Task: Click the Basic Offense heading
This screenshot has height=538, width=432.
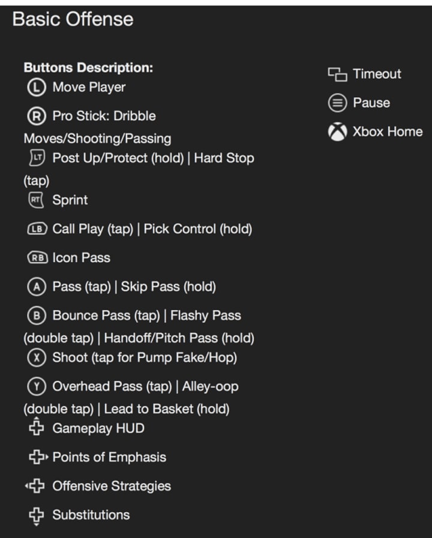Action: click(73, 19)
